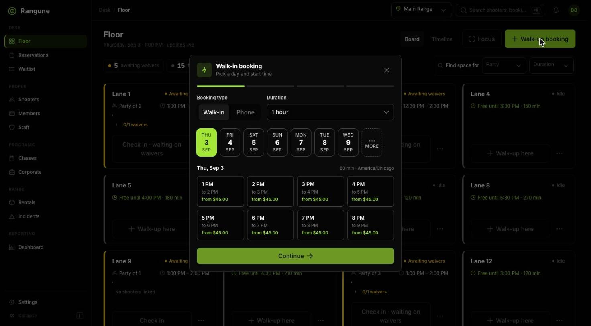591x326 pixels.
Task: Click Walk-up here on Lane 4
Action: (510, 153)
